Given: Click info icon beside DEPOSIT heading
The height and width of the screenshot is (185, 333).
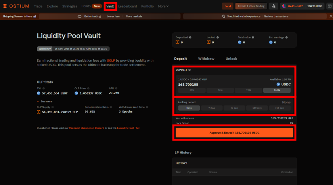Looking at the screenshot, I should click(189, 70).
